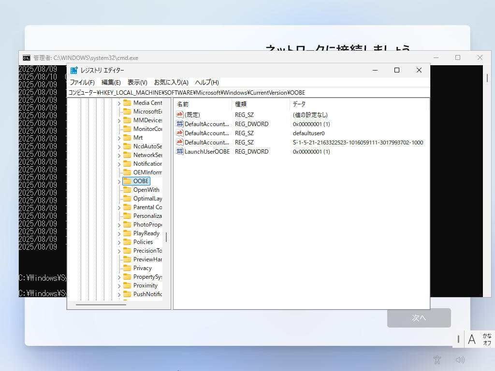Click the MMDevice folder icon
The height and width of the screenshot is (371, 495).
[x=127, y=120]
